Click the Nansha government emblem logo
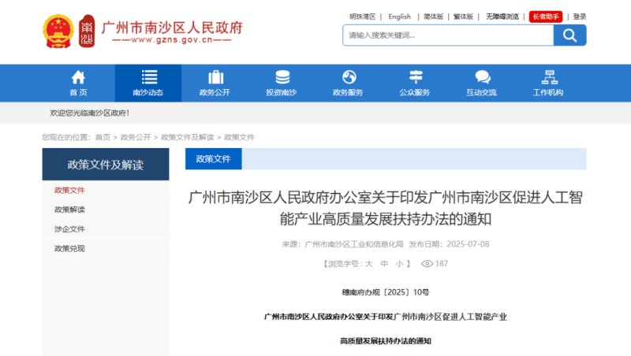The width and height of the screenshot is (631, 356). tap(58, 30)
